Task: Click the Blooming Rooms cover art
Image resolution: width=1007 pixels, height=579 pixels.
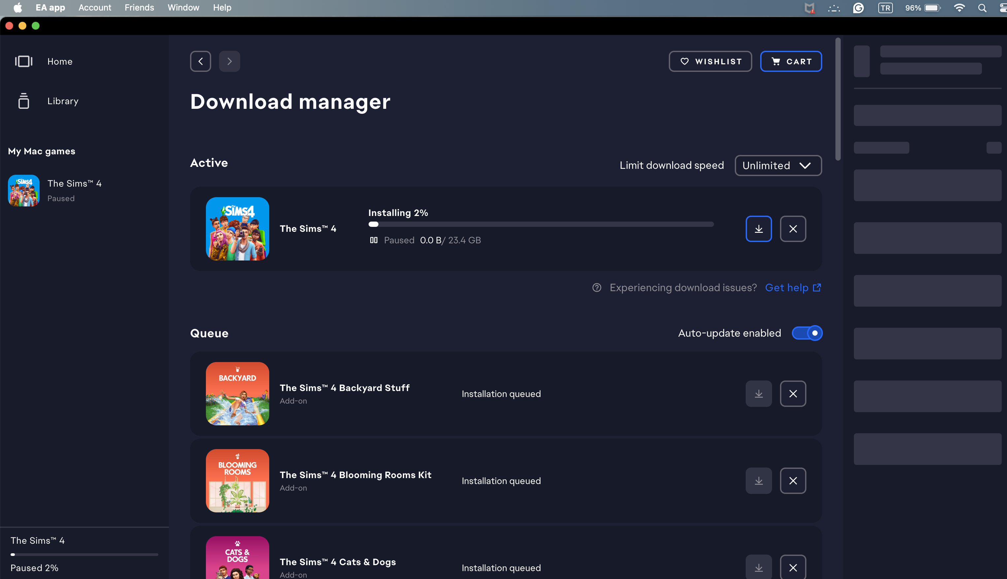Action: [238, 481]
